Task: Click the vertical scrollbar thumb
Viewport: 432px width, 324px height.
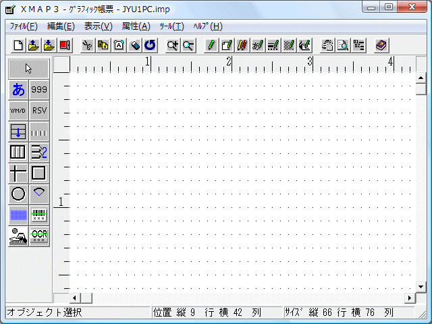Action: (x=421, y=89)
